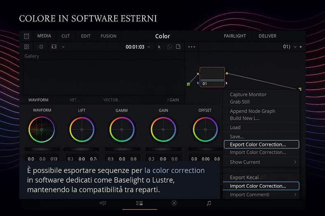Click the clips timeline icon at bottom
This screenshot has height=216, width=325.
[103, 203]
